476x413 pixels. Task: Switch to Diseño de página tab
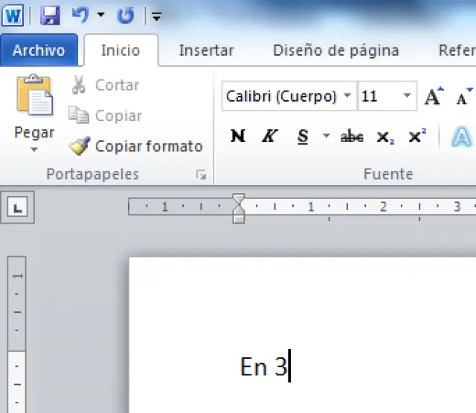pos(335,51)
